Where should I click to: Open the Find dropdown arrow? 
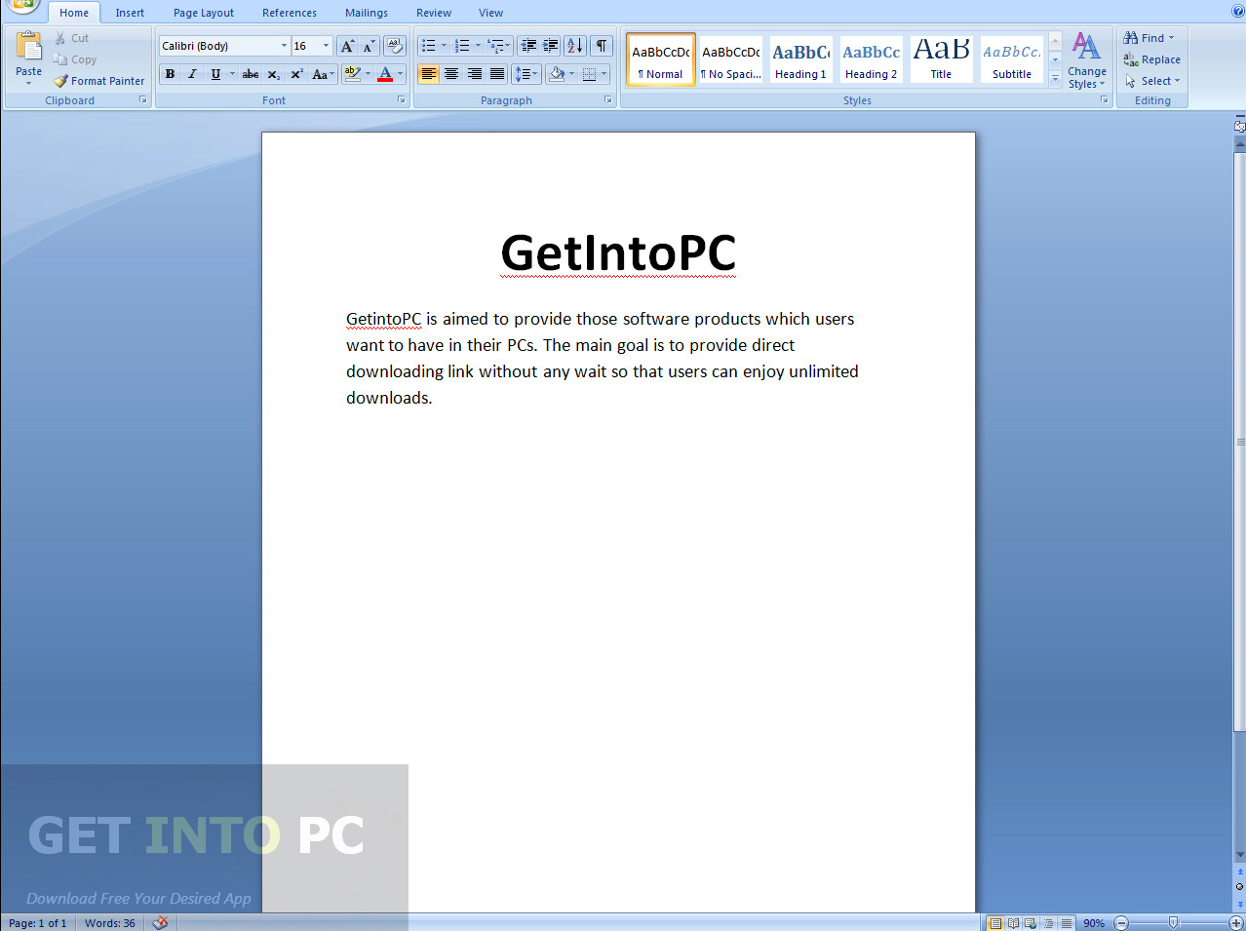click(1171, 38)
